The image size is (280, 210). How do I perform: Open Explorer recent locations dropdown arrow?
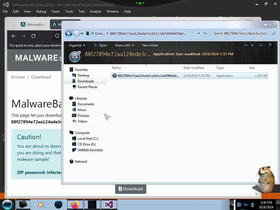click(x=82, y=34)
